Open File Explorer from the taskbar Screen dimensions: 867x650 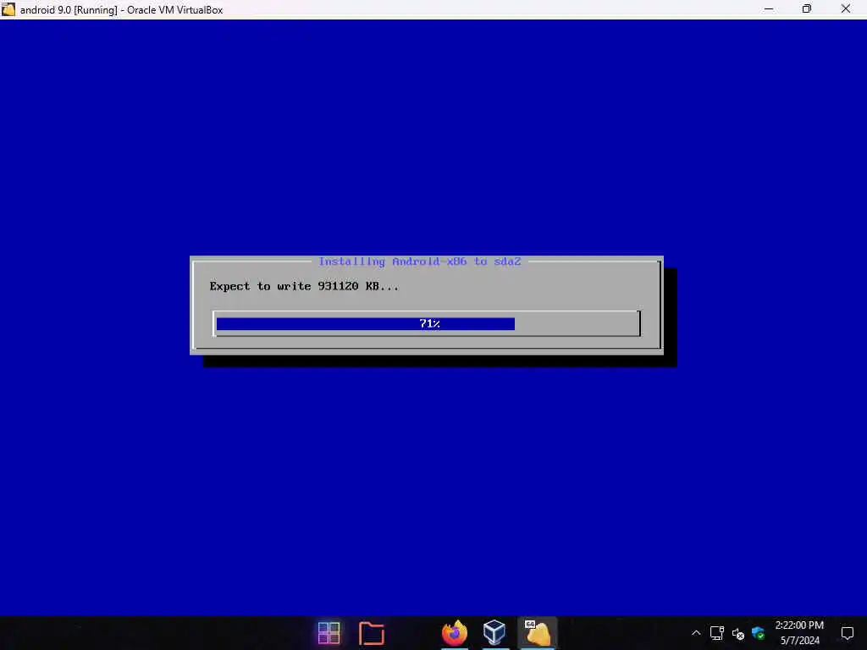pyautogui.click(x=371, y=633)
